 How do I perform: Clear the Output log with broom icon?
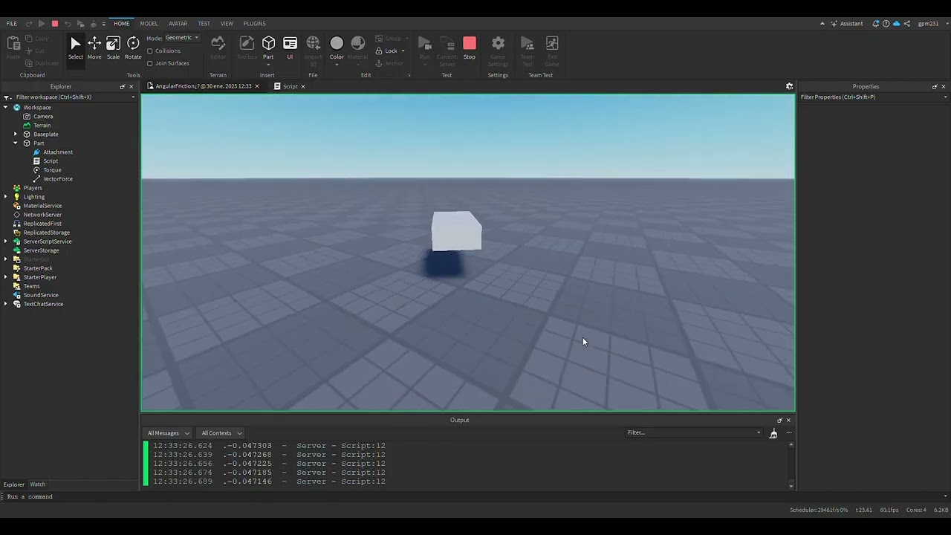click(773, 433)
